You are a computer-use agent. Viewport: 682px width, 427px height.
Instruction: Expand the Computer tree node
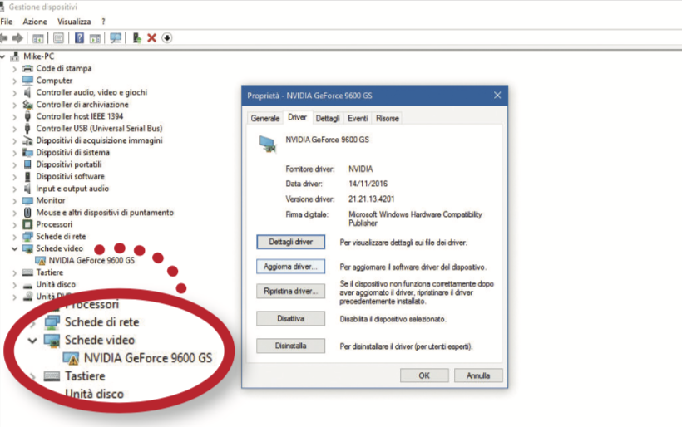[15, 81]
